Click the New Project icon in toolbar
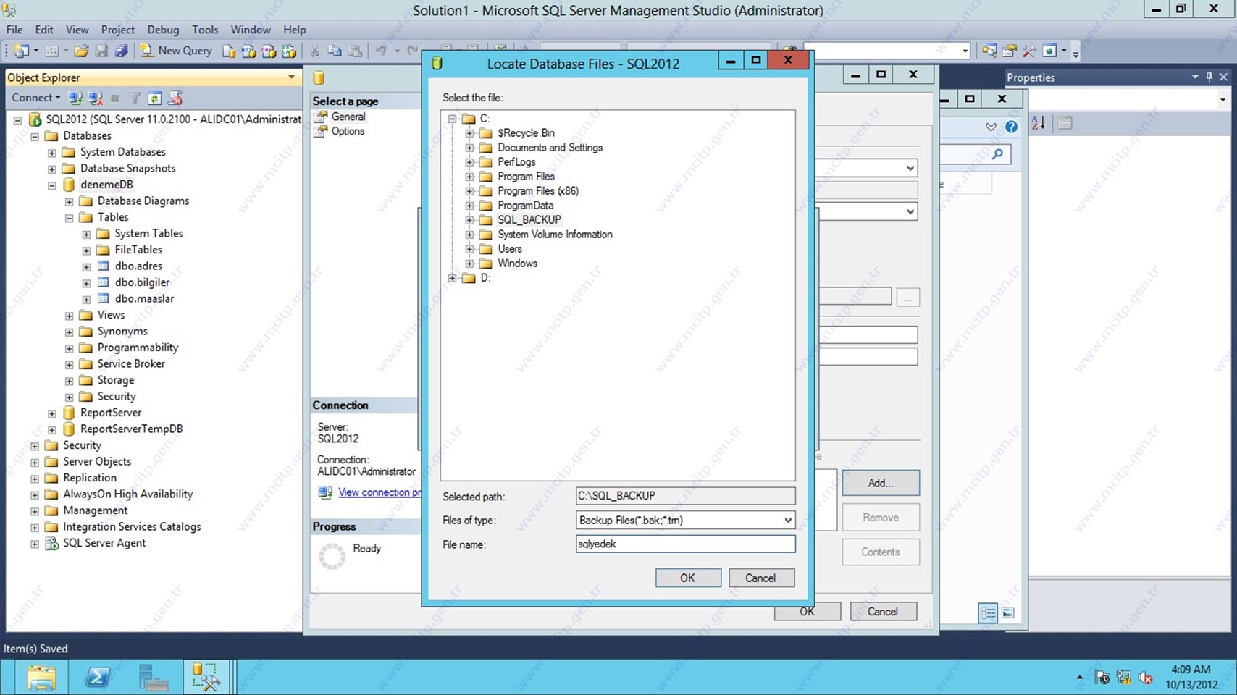 (x=22, y=51)
